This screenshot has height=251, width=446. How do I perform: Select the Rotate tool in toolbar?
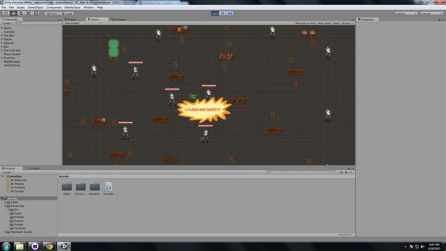pyautogui.click(x=21, y=14)
